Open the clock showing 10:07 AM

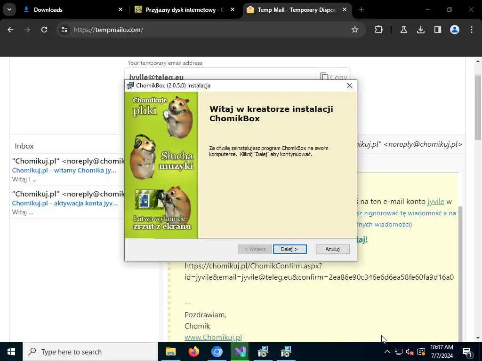pyautogui.click(x=442, y=352)
